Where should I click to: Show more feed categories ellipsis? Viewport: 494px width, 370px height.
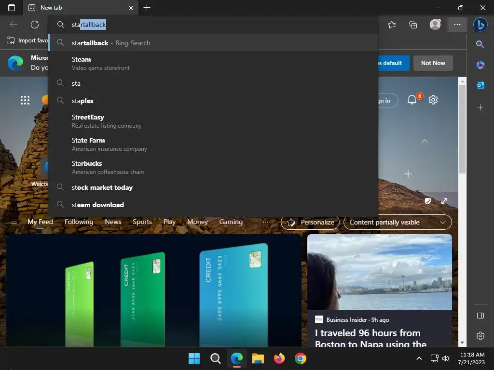pyautogui.click(x=266, y=222)
